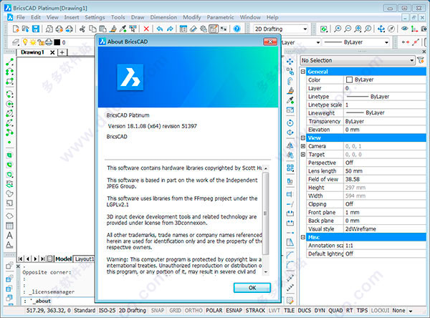Select the Drawing1 document tab
The image size is (430, 318).
[x=32, y=52]
